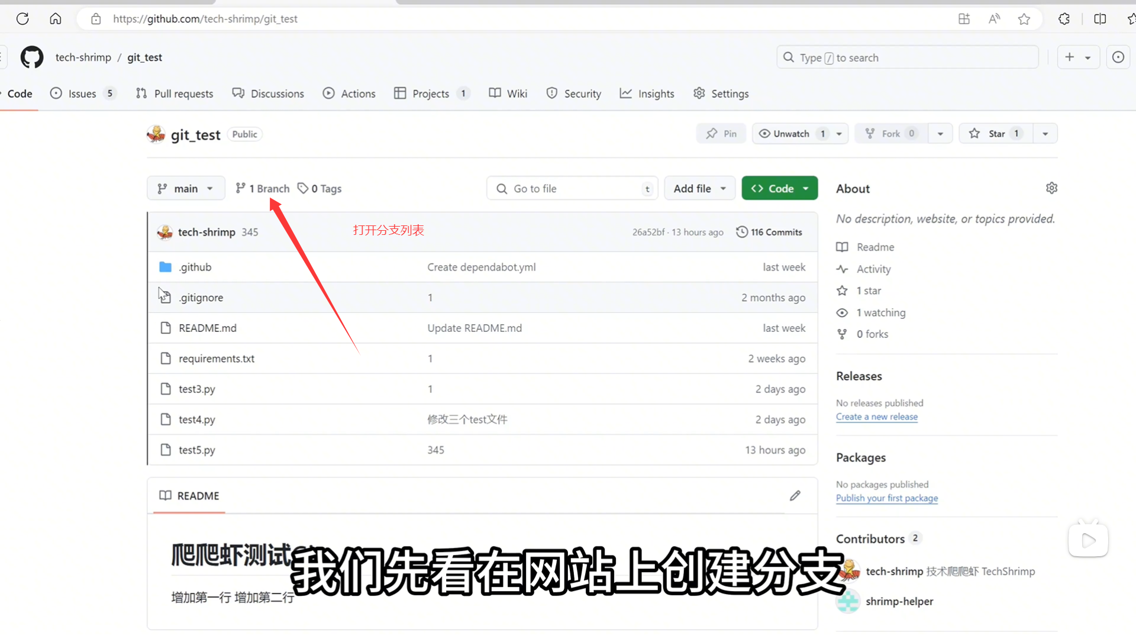
Task: Switch to the Issues tab
Action: click(x=82, y=93)
